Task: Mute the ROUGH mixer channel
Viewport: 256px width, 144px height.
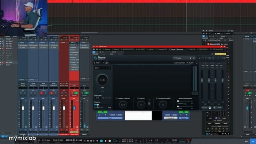Action: click(21, 93)
